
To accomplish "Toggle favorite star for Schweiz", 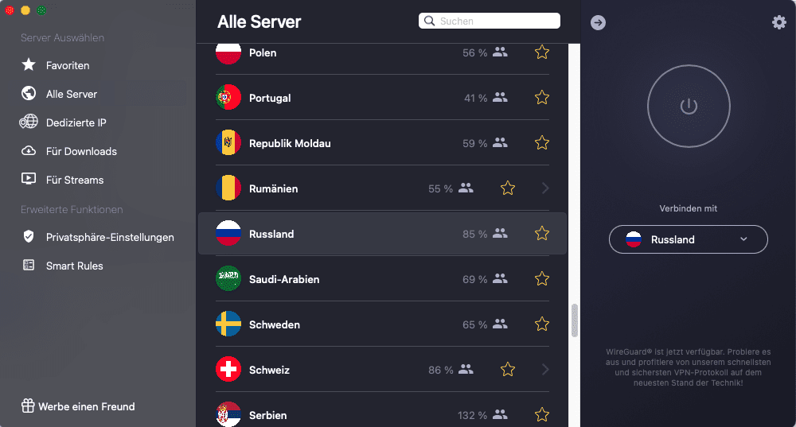I will 508,370.
